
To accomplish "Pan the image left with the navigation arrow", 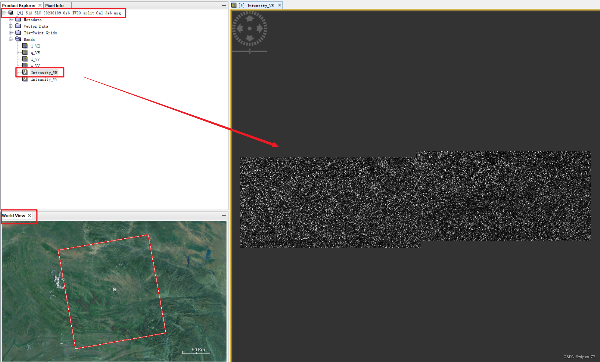I will (240, 29).
